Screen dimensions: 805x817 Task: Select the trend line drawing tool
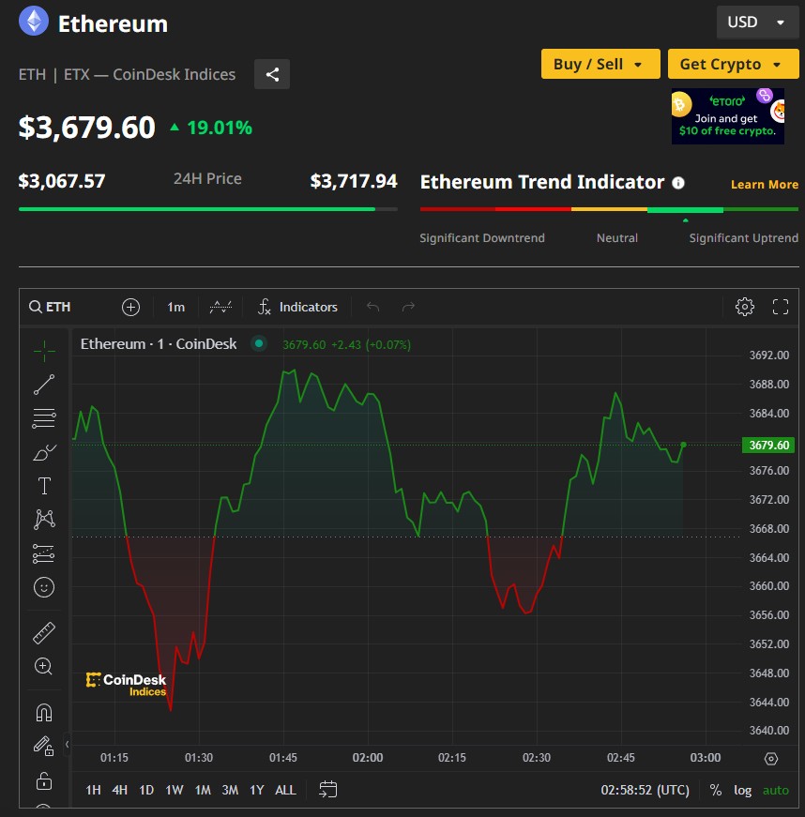click(x=44, y=385)
